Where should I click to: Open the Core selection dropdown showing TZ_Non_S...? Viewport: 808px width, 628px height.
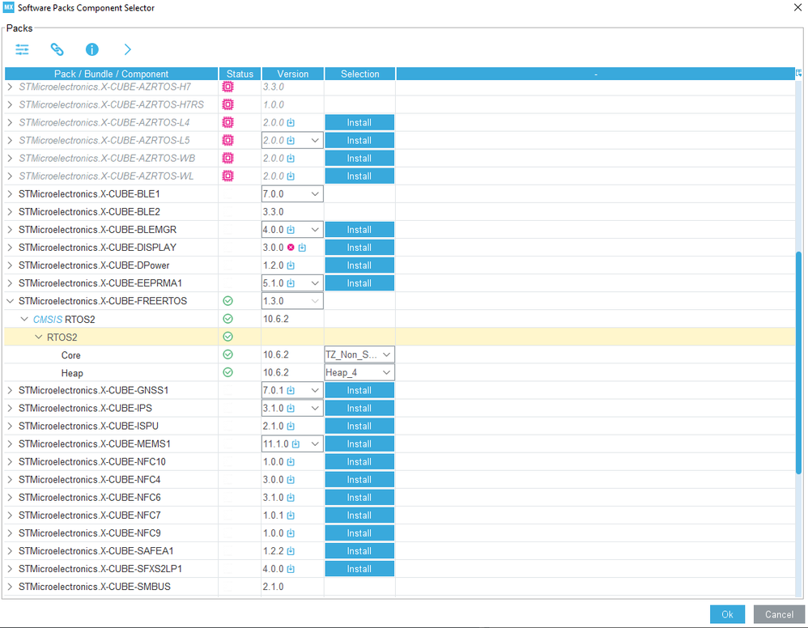coord(359,354)
